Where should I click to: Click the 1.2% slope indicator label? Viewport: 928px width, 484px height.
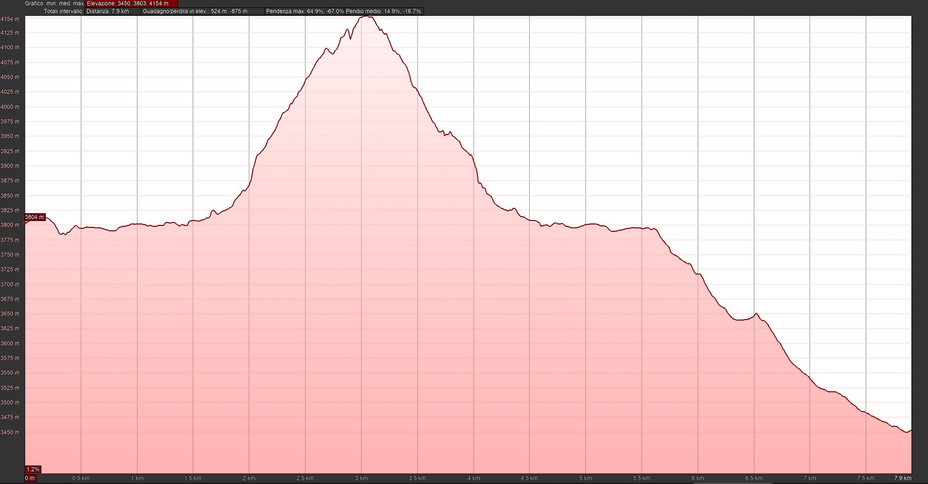click(33, 469)
